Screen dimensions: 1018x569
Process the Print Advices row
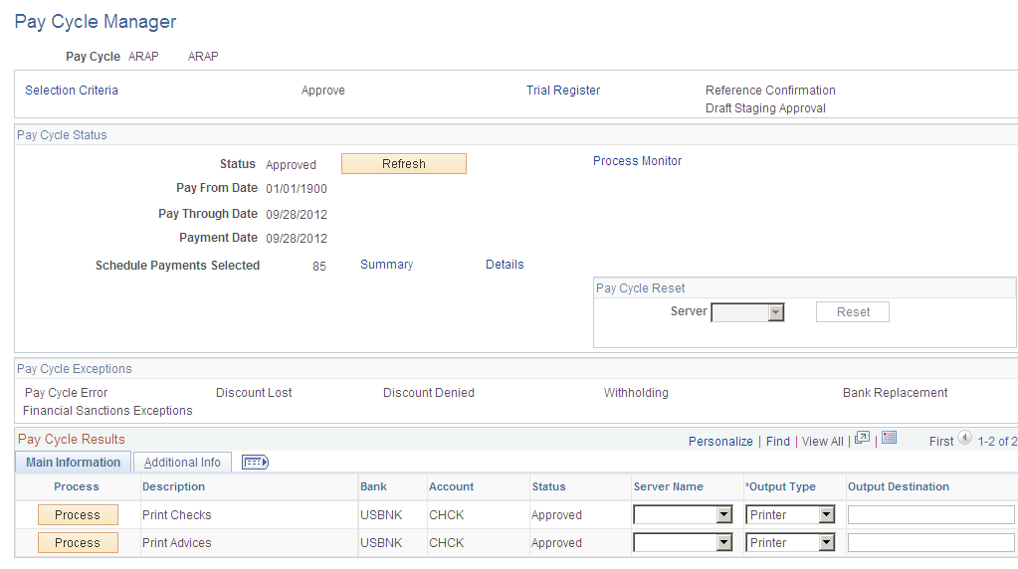point(78,543)
